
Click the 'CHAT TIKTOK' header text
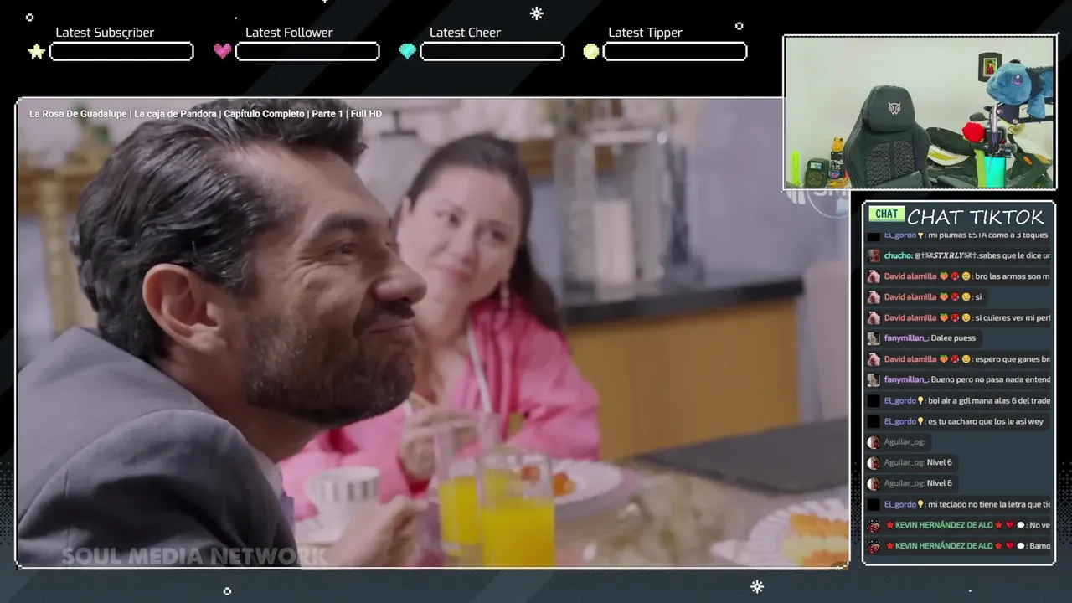[976, 217]
